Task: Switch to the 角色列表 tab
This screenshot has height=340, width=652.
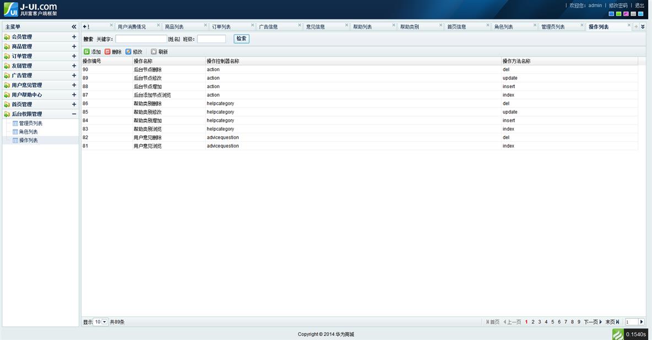Action: click(x=504, y=26)
